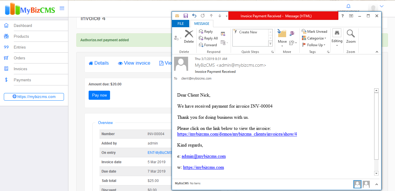Open Invoices in the sidebar
Image resolution: width=395 pixels, height=191 pixels.
[x=21, y=69]
